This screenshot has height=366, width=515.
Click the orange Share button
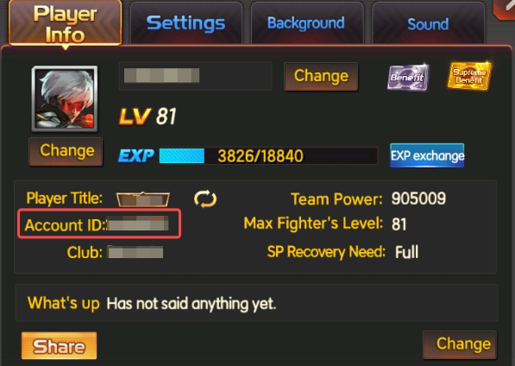coord(60,345)
